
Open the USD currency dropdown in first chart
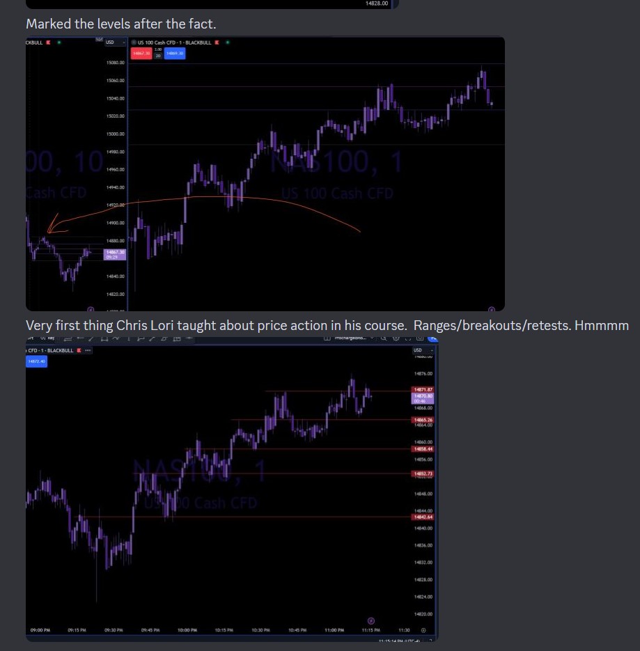tap(115, 42)
